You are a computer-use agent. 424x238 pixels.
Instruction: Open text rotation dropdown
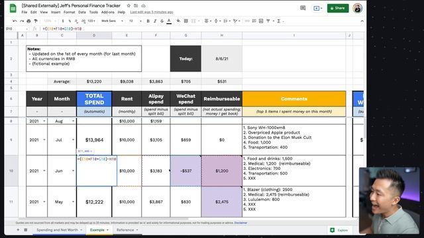coord(236,21)
